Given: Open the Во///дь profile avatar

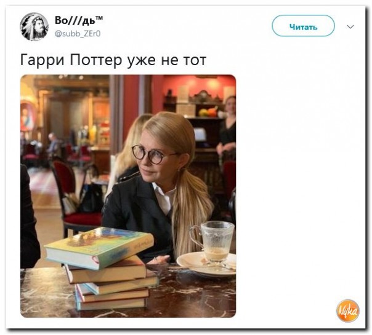Looking at the screenshot, I should 34,26.
